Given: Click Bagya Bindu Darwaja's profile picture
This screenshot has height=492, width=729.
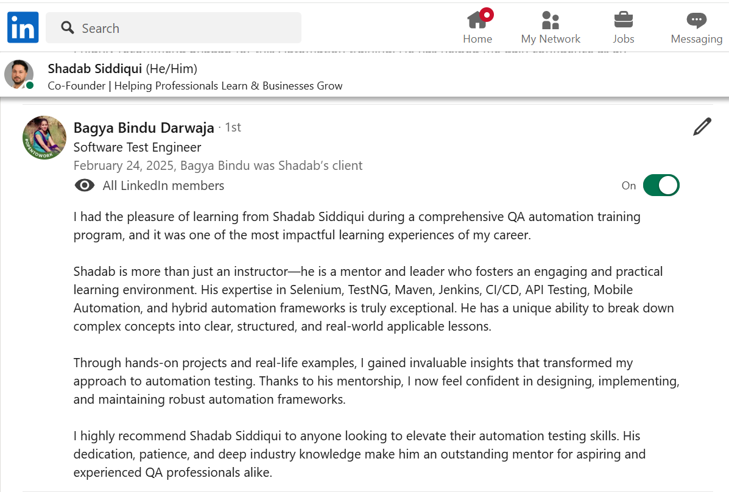Looking at the screenshot, I should [x=44, y=138].
